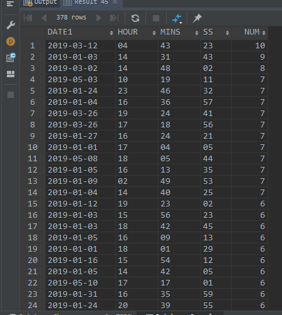Image resolution: width=282 pixels, height=315 pixels.
Task: Click SS value 59 in row 23
Action: coord(216,294)
